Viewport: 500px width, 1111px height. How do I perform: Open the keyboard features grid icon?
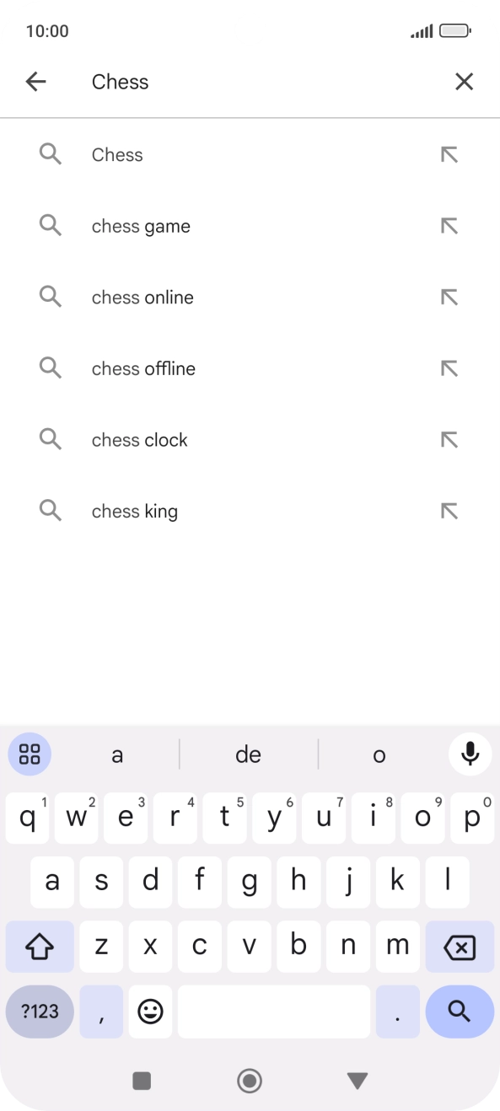click(30, 754)
